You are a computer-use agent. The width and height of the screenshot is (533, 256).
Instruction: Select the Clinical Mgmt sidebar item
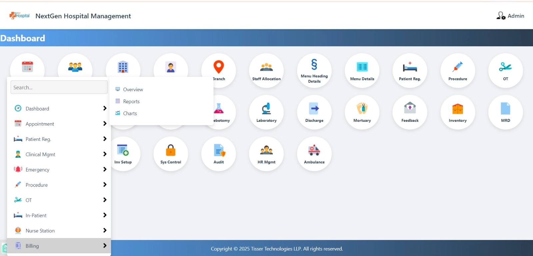59,154
